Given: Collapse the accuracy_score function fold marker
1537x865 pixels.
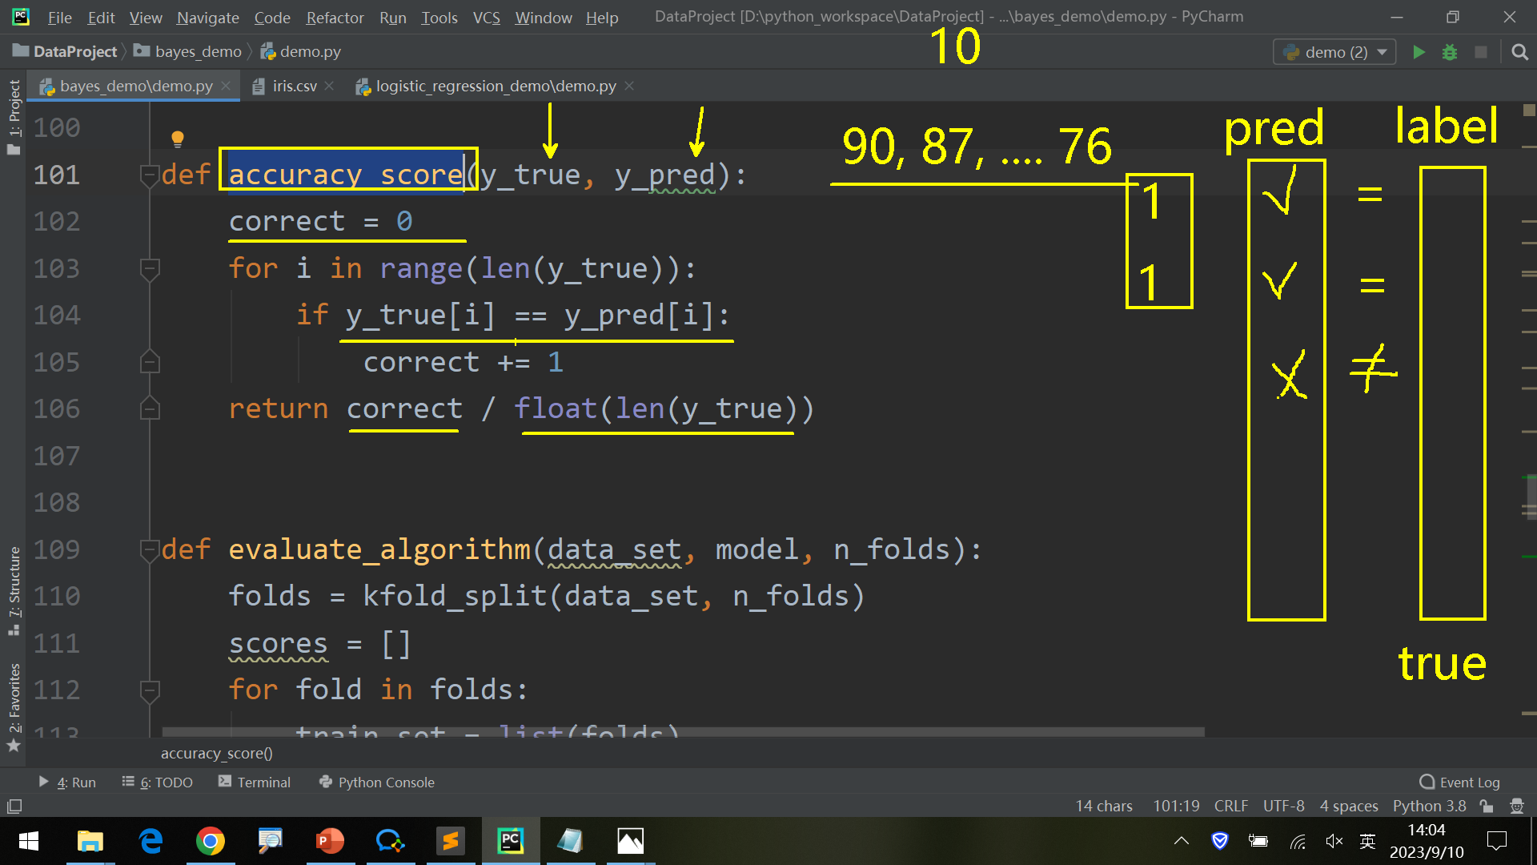Looking at the screenshot, I should [x=150, y=175].
